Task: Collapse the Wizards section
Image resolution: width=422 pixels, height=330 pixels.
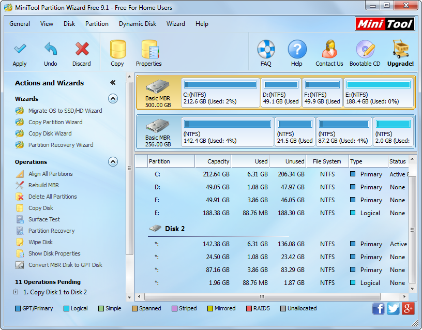Action: click(x=113, y=99)
